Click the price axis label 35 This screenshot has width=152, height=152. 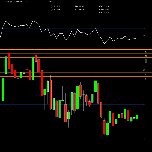coord(144,28)
